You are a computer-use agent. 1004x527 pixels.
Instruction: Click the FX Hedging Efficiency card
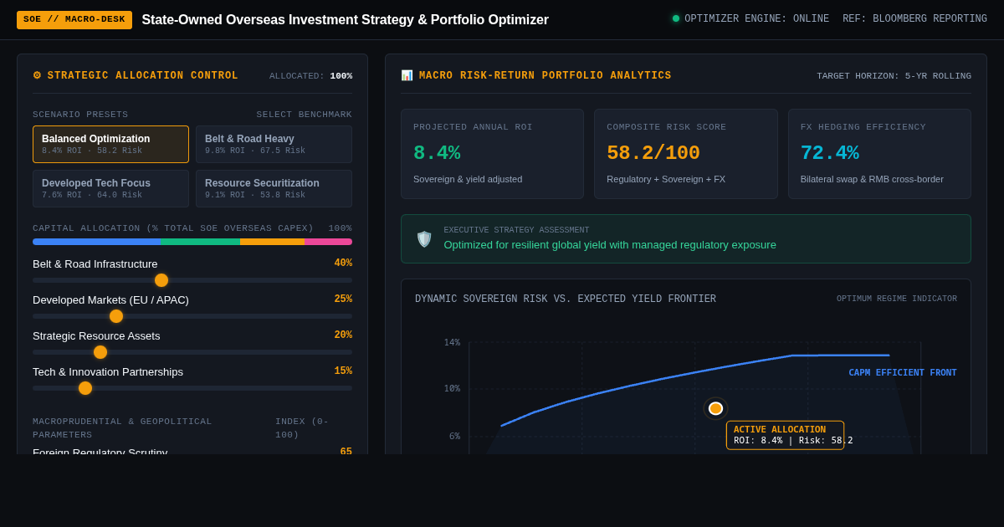tap(879, 154)
